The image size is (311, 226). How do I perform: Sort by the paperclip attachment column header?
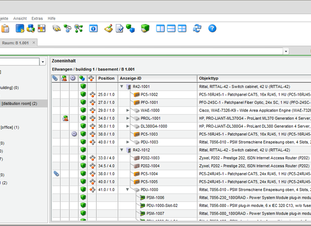(55, 79)
